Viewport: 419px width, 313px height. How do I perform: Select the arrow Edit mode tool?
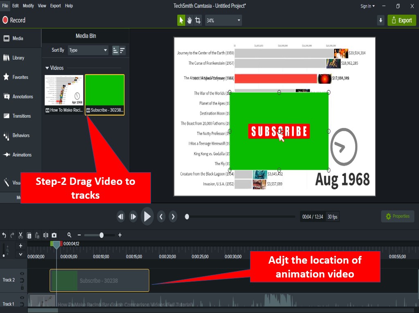coord(181,20)
